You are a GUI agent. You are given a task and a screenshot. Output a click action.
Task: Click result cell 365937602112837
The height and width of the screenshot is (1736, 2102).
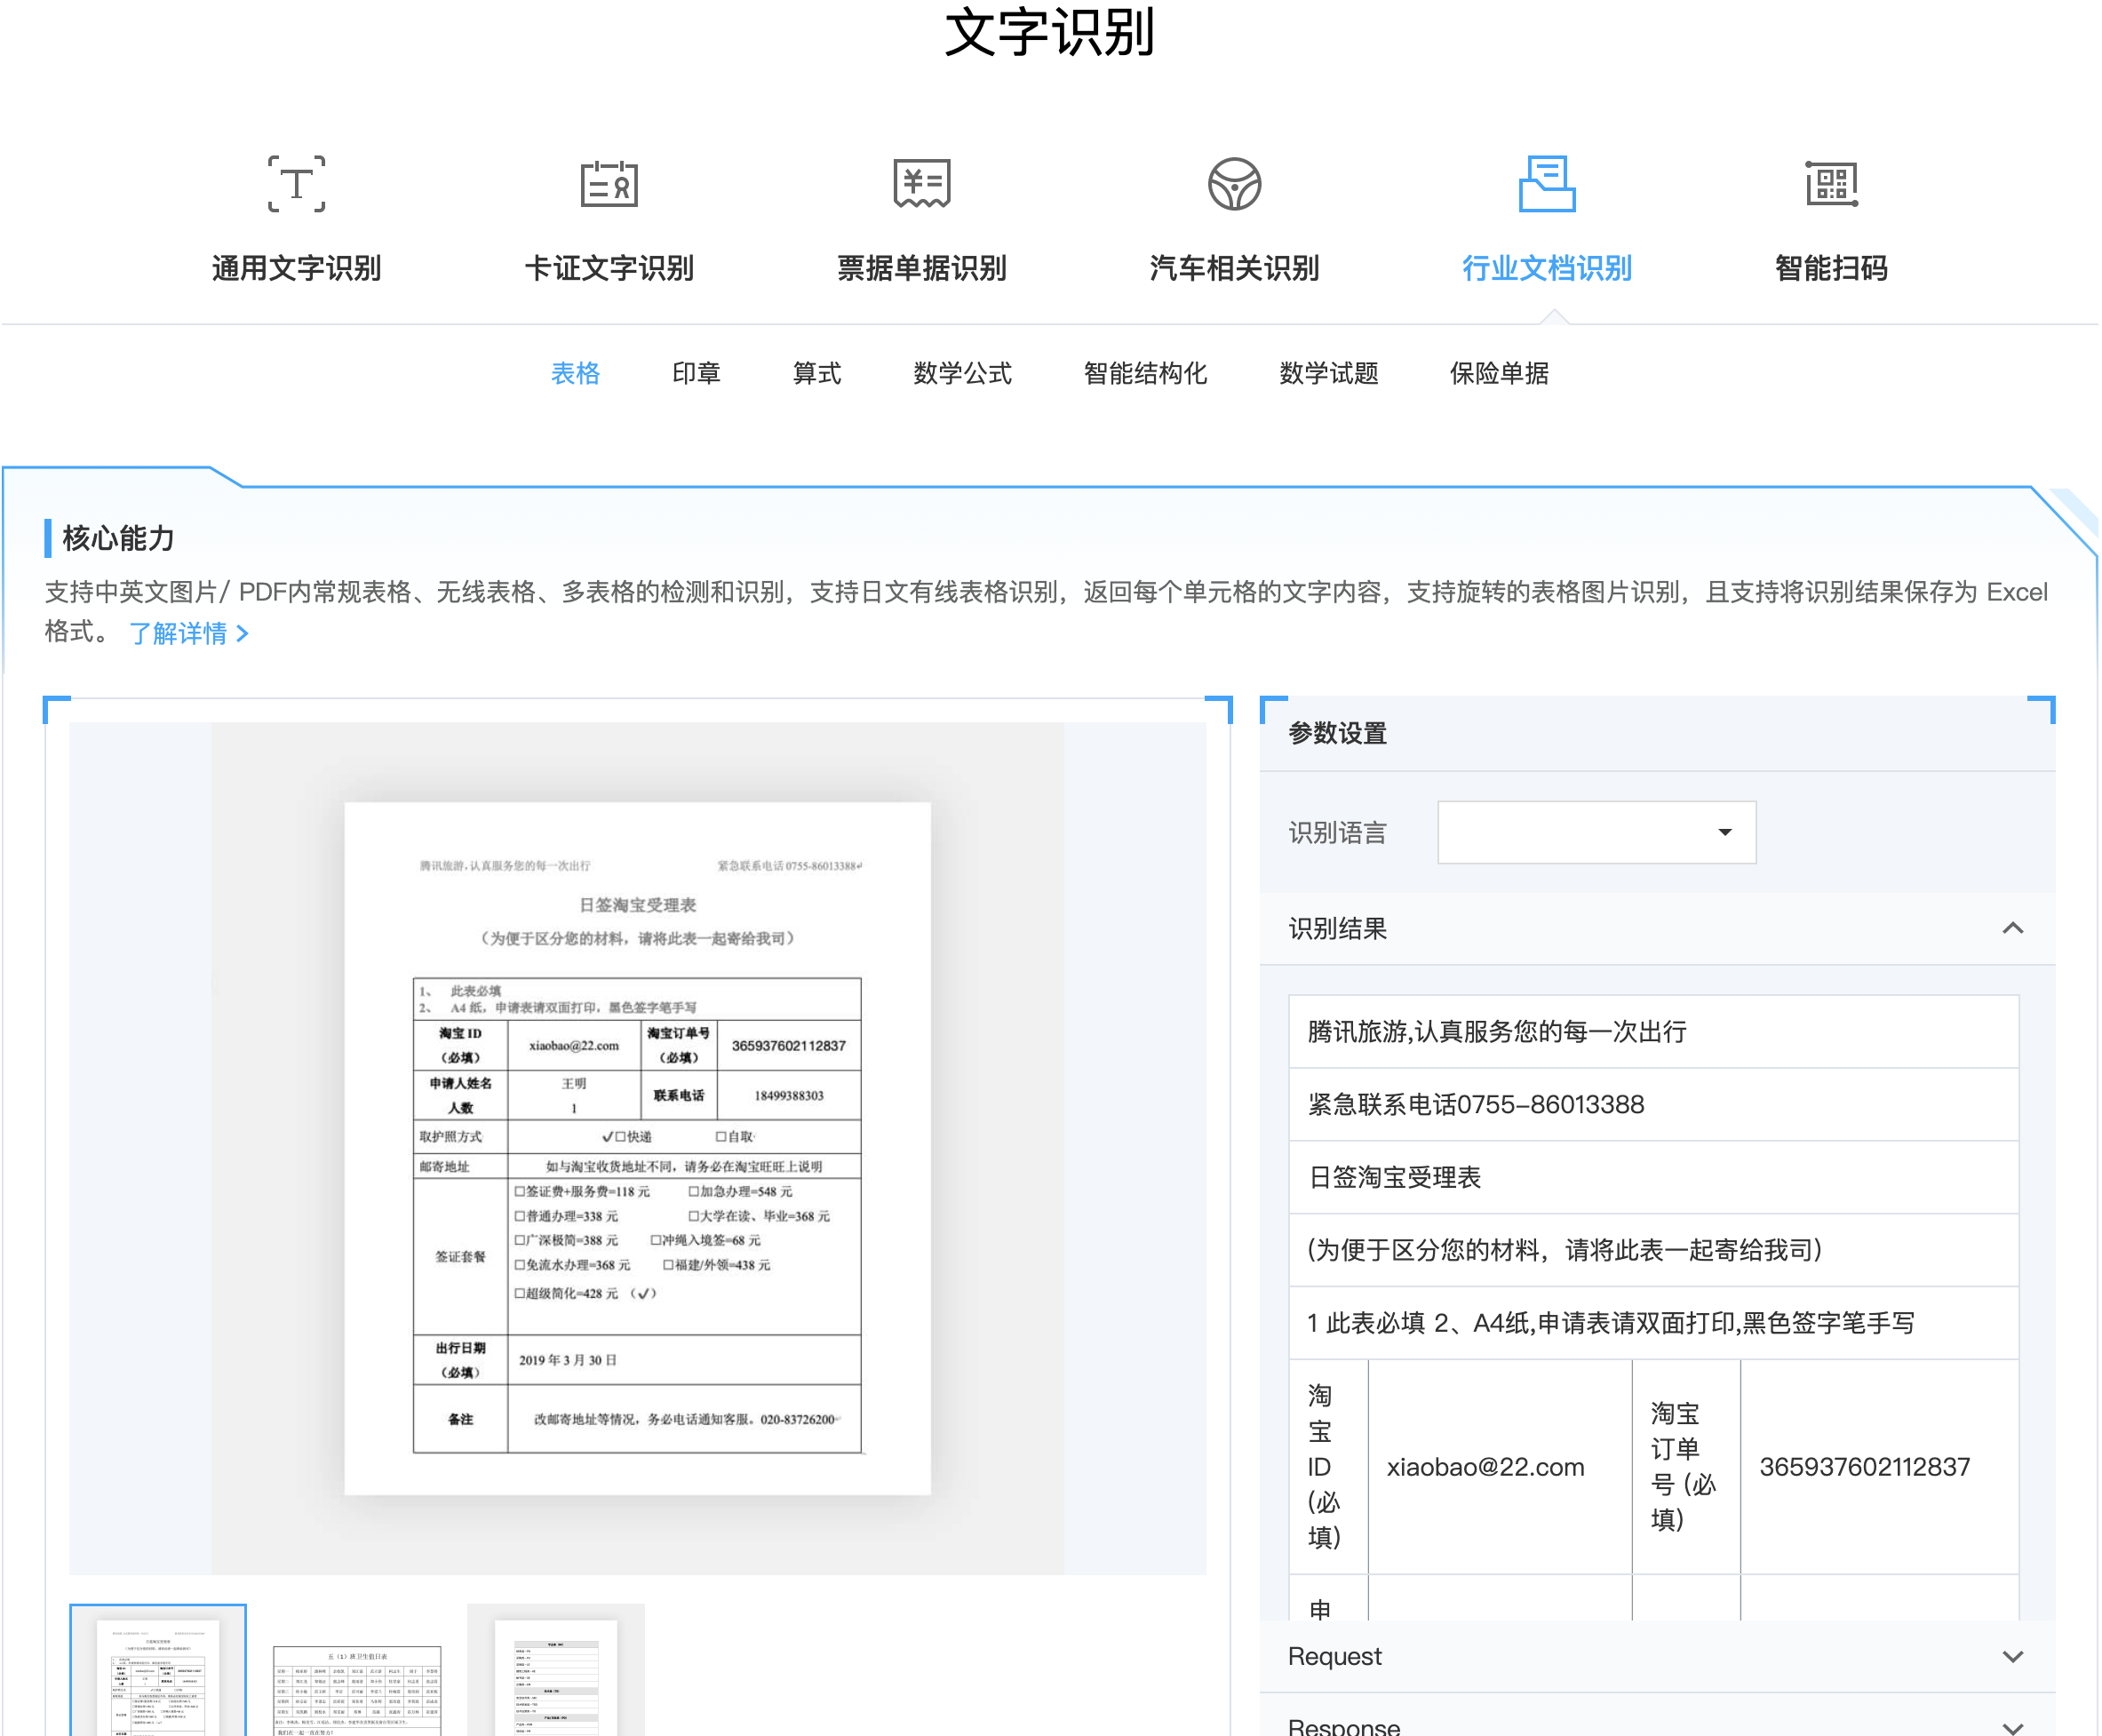pos(1879,1467)
